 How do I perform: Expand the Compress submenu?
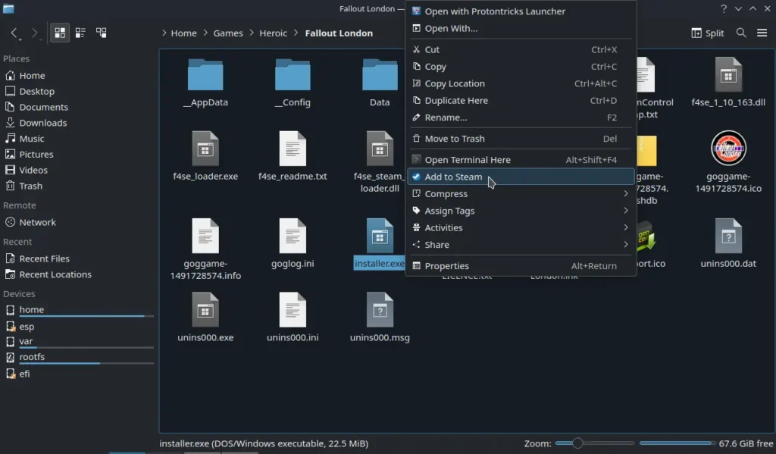pyautogui.click(x=521, y=193)
